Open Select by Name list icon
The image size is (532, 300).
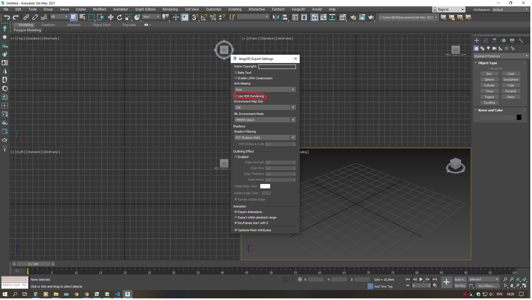[82, 17]
